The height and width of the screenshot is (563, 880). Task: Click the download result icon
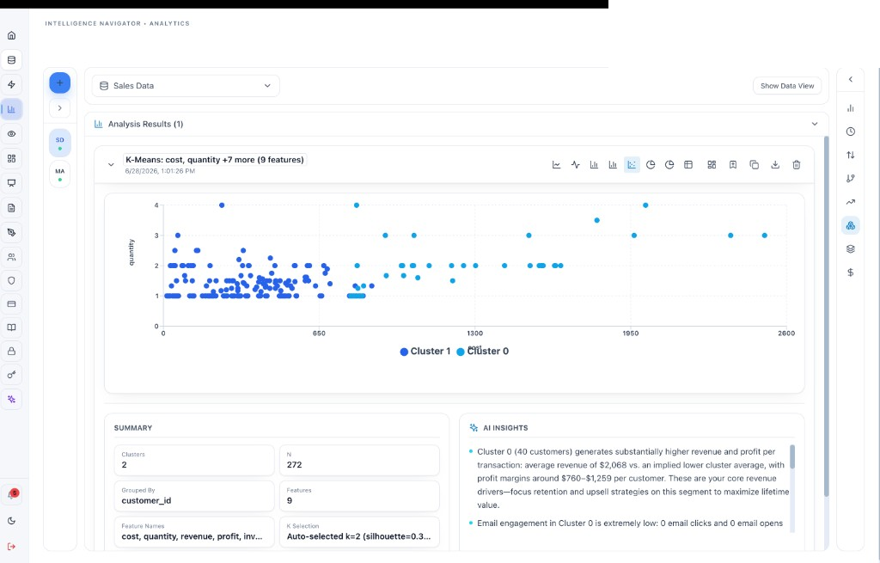pyautogui.click(x=775, y=165)
